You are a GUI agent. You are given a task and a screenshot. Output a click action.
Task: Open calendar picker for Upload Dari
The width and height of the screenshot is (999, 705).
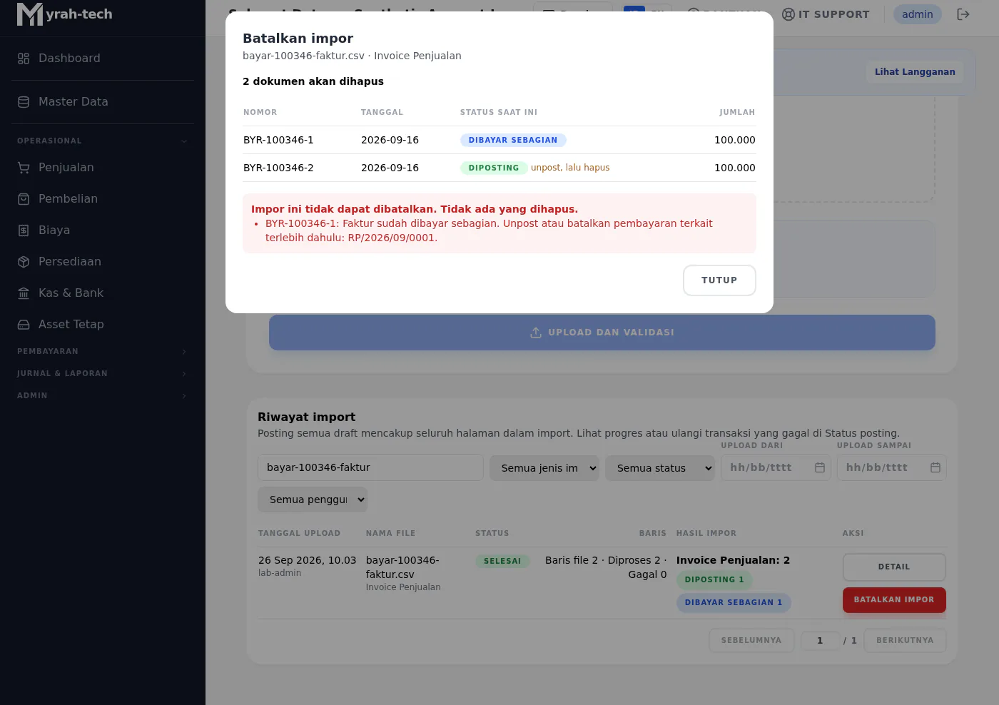tap(820, 468)
